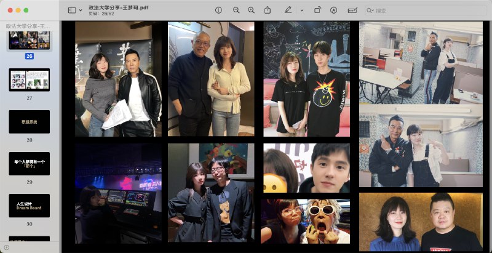Select page 26 thumbnail in sidebar
The image size is (492, 253).
[29, 40]
